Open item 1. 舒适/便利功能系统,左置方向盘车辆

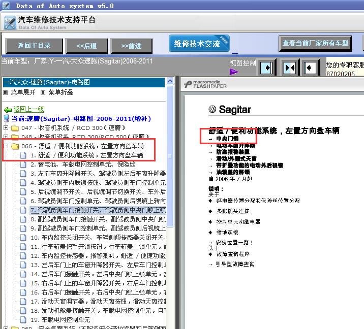87,155
